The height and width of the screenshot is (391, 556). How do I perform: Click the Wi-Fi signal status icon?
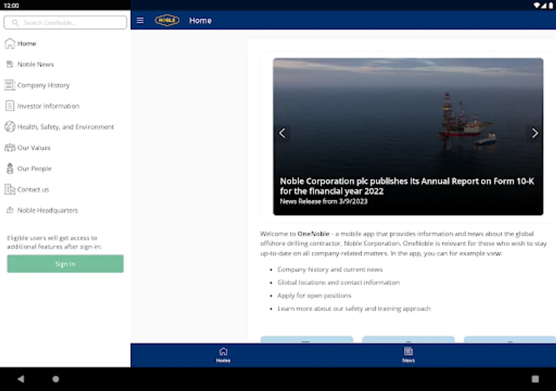[537, 5]
